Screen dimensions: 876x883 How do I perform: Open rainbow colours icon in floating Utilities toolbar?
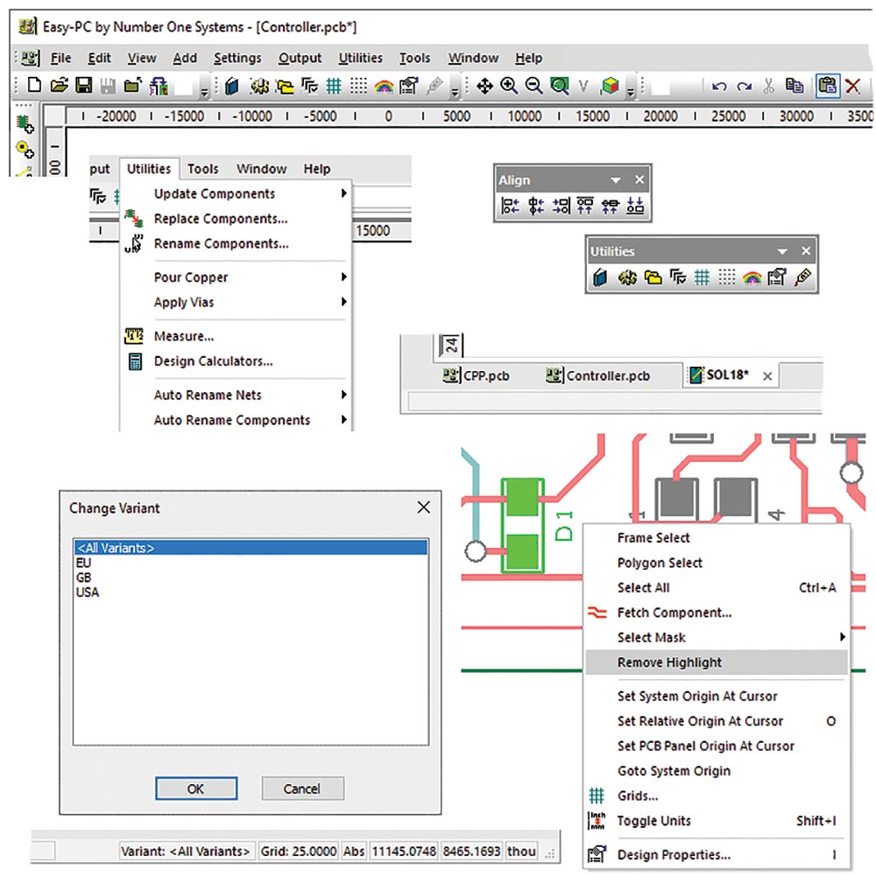[x=752, y=277]
